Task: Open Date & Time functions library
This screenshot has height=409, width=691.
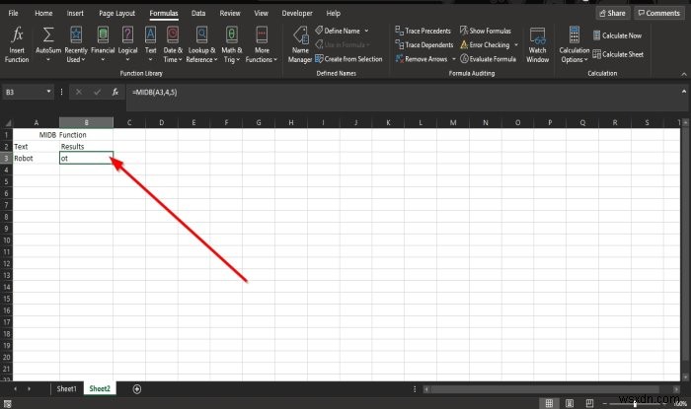Action: click(x=173, y=44)
